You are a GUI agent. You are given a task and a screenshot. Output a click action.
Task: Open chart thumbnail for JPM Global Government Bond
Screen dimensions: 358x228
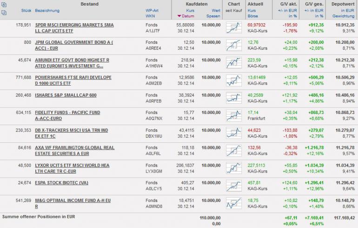tap(234, 45)
